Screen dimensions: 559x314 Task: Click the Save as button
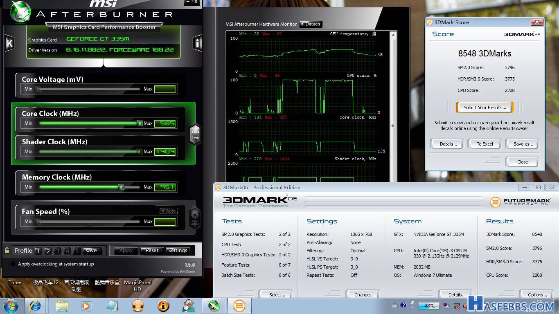coord(523,144)
